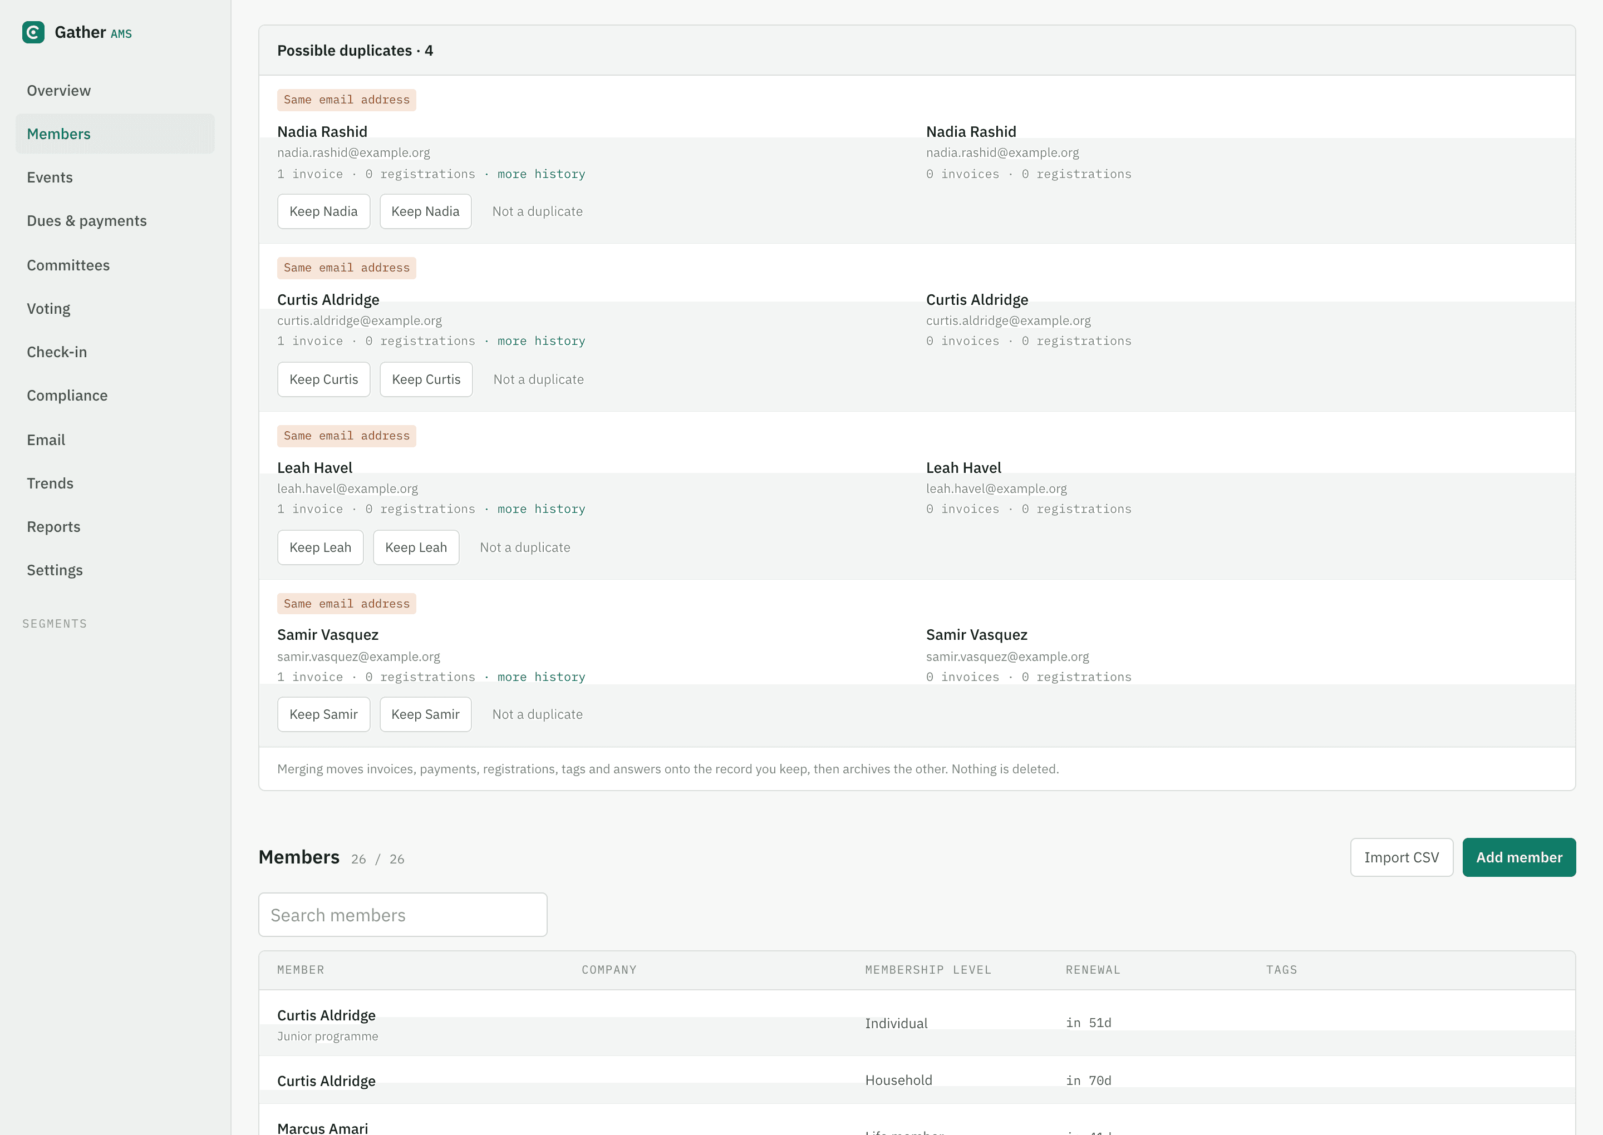1603x1135 pixels.
Task: Click the MEMBERSHIP LEVEL column header
Action: click(x=928, y=970)
